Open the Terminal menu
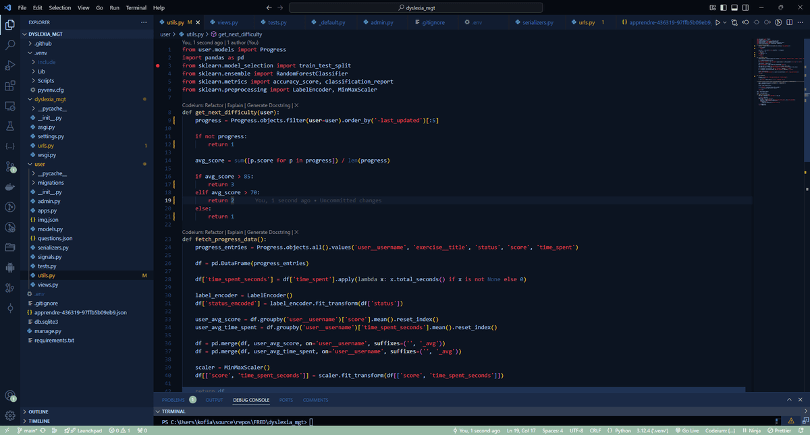This screenshot has height=435, width=810. coord(136,7)
